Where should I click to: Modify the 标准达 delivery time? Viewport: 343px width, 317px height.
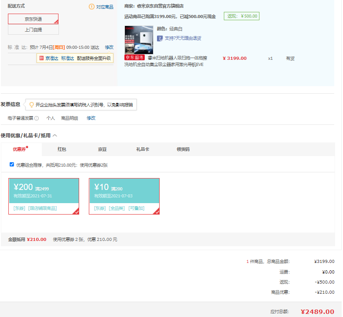click(109, 47)
